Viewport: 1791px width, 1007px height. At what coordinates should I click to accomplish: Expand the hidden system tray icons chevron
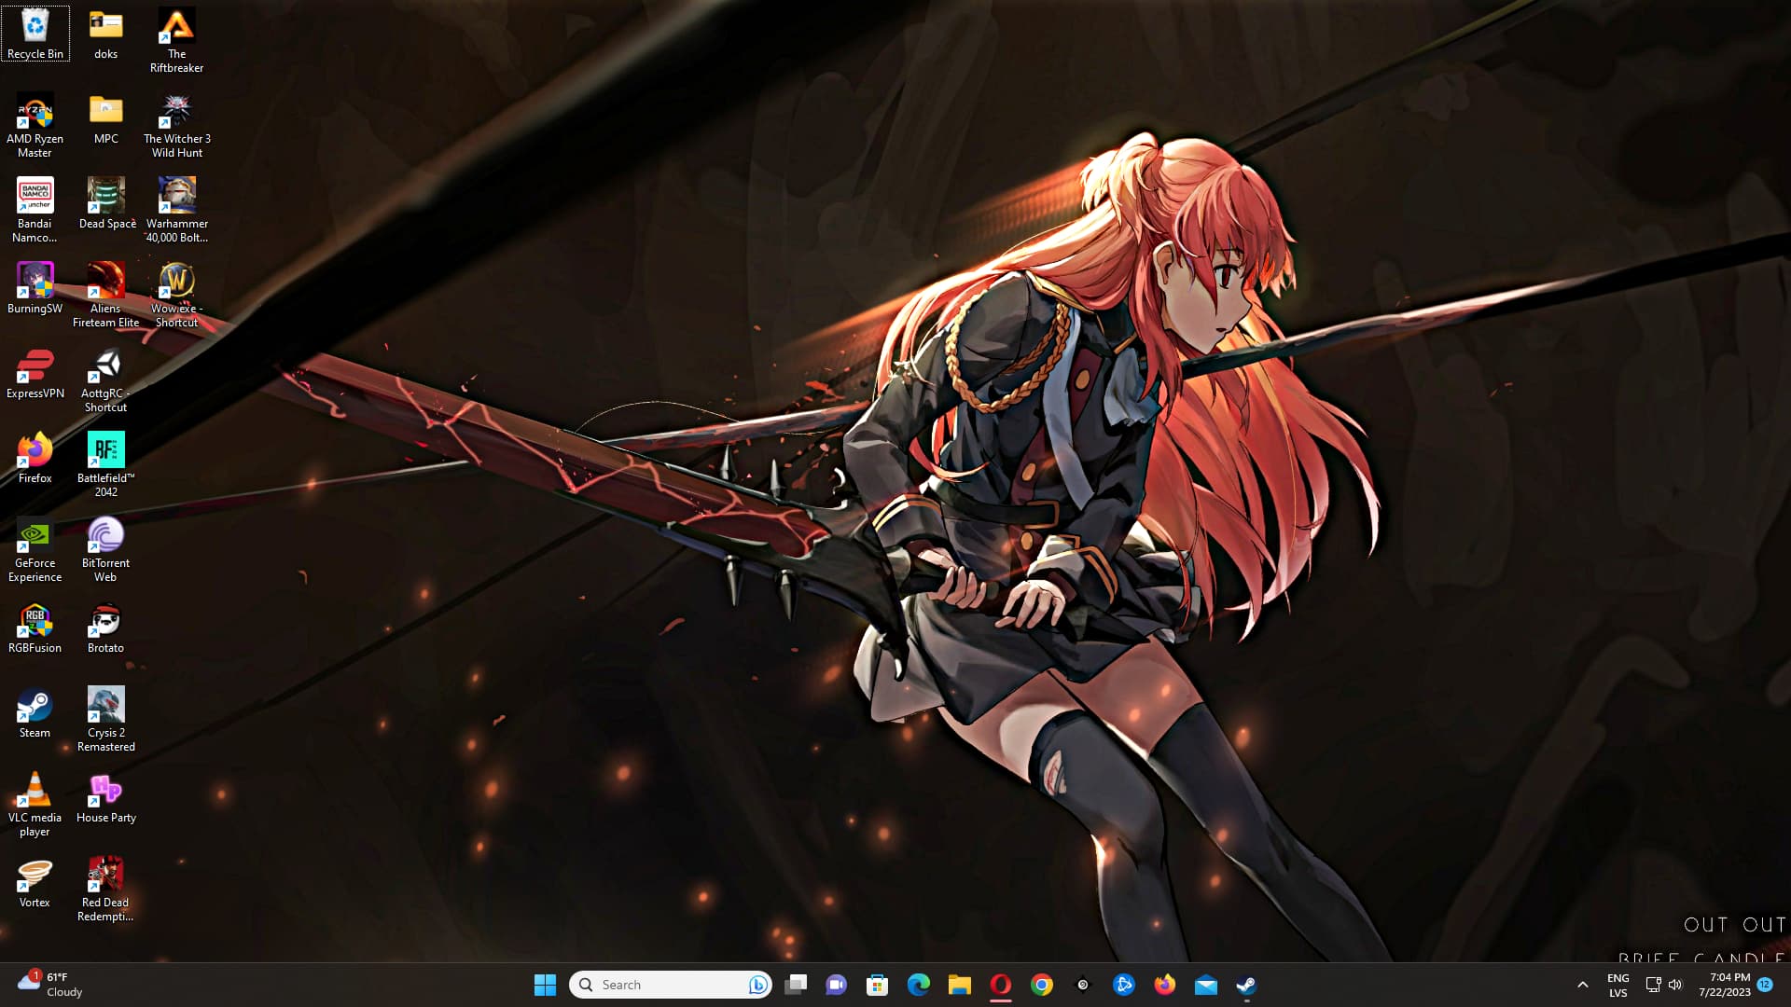coord(1582,985)
